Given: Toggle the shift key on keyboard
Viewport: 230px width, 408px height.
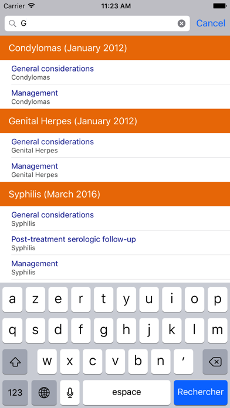Looking at the screenshot, I should (15, 362).
